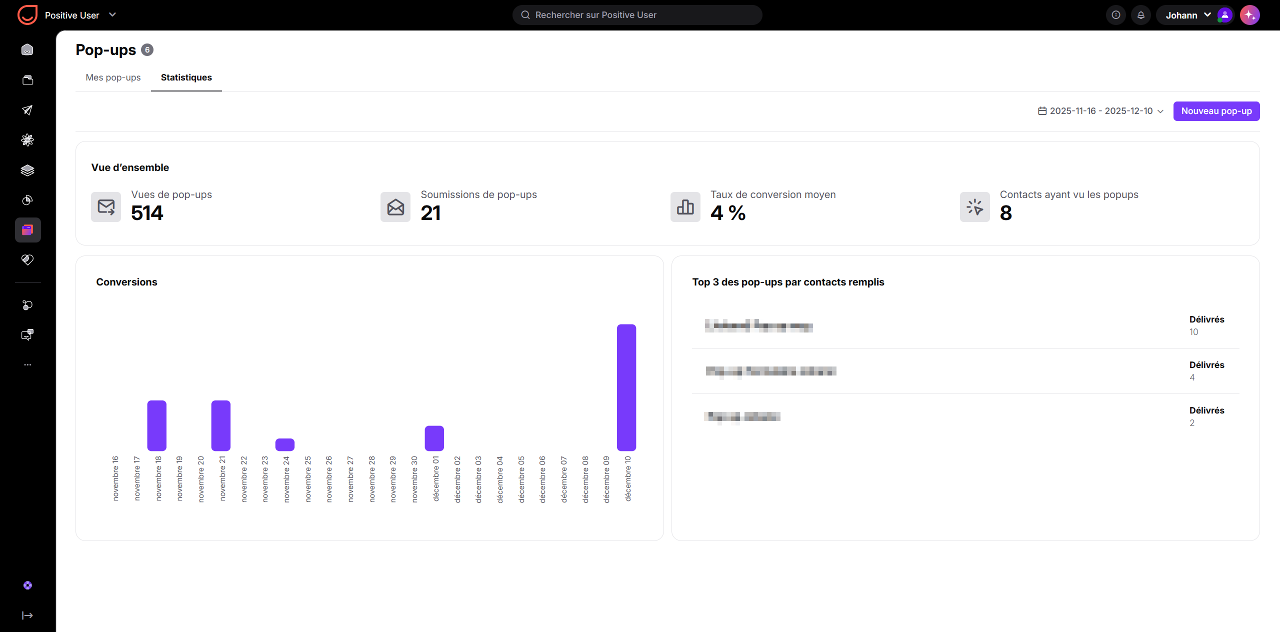This screenshot has width=1280, height=632.
Task: Click the paper plane campaigns icon
Action: 27,110
